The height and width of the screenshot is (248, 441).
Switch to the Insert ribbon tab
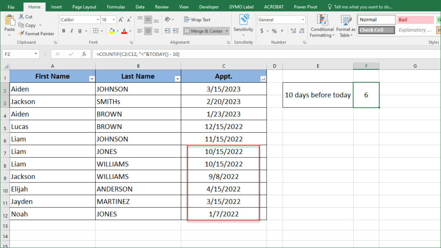(x=56, y=6)
